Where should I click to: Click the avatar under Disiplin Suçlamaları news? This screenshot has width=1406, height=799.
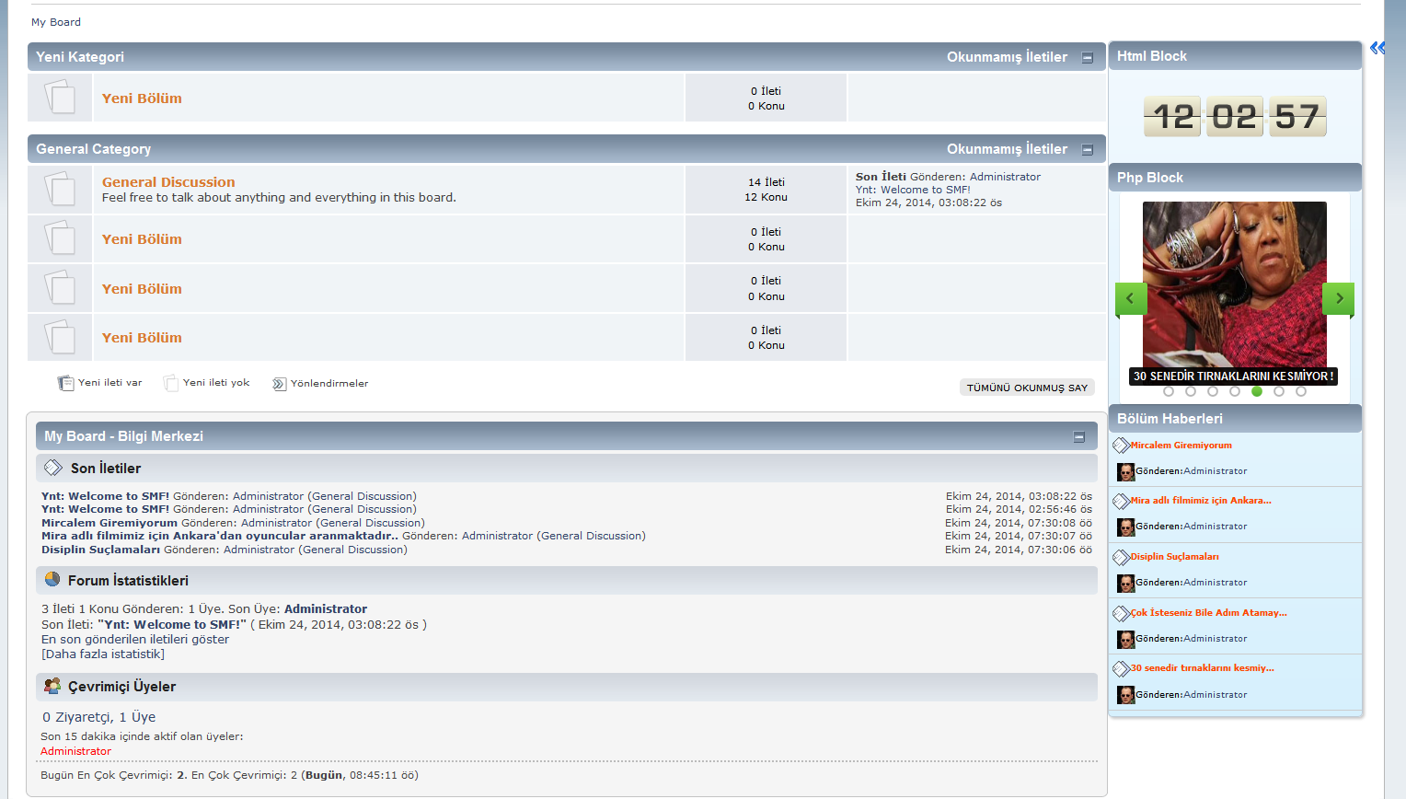pyautogui.click(x=1126, y=584)
